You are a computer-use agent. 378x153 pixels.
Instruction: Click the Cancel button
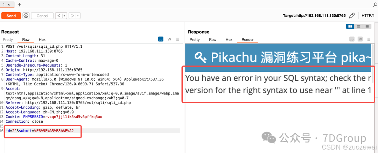coord(42,16)
